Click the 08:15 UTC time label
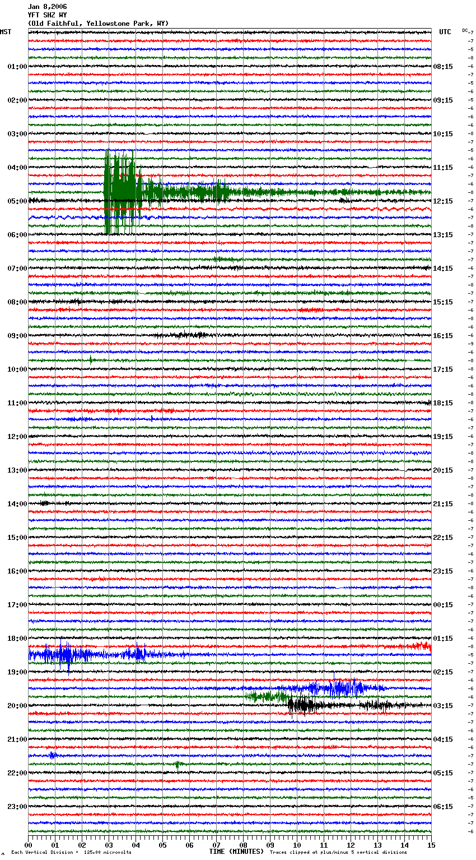Screen dimensions: 476x860 (x=443, y=67)
